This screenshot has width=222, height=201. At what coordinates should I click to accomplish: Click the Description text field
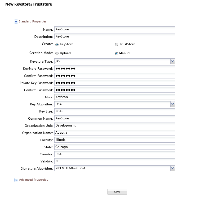click(114, 36)
